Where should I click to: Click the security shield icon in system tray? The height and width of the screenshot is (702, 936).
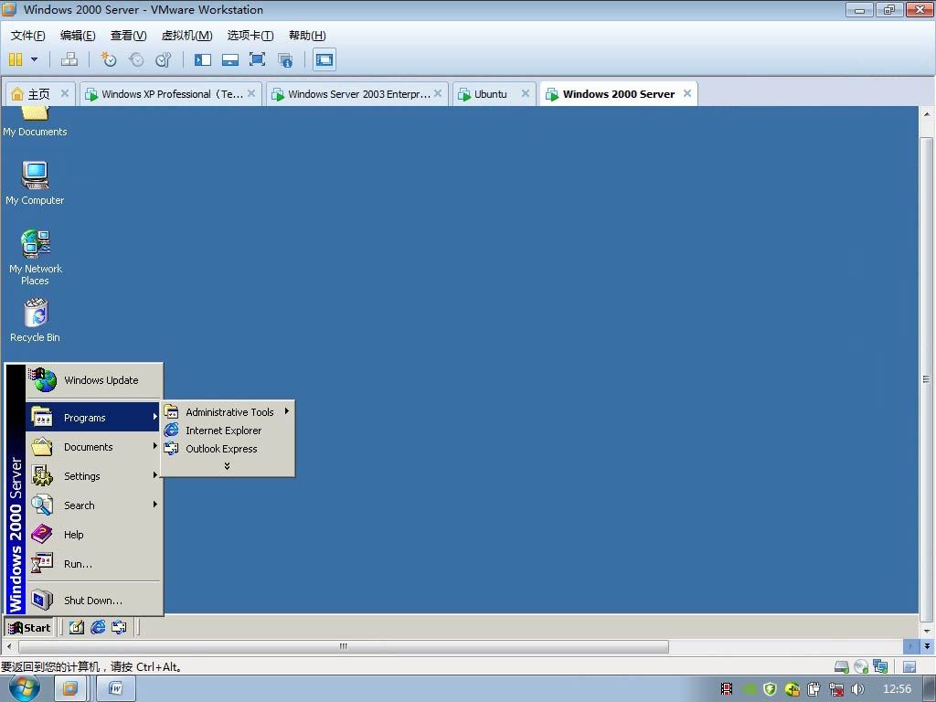(770, 689)
